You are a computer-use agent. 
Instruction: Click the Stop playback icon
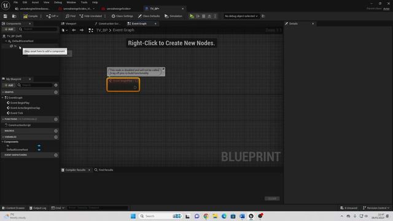pyautogui.click(x=203, y=16)
